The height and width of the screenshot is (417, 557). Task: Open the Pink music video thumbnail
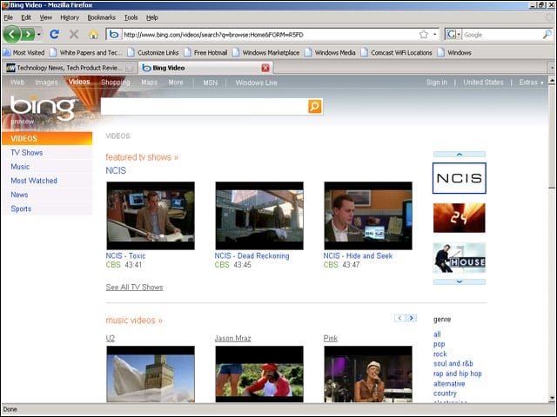pyautogui.click(x=368, y=374)
